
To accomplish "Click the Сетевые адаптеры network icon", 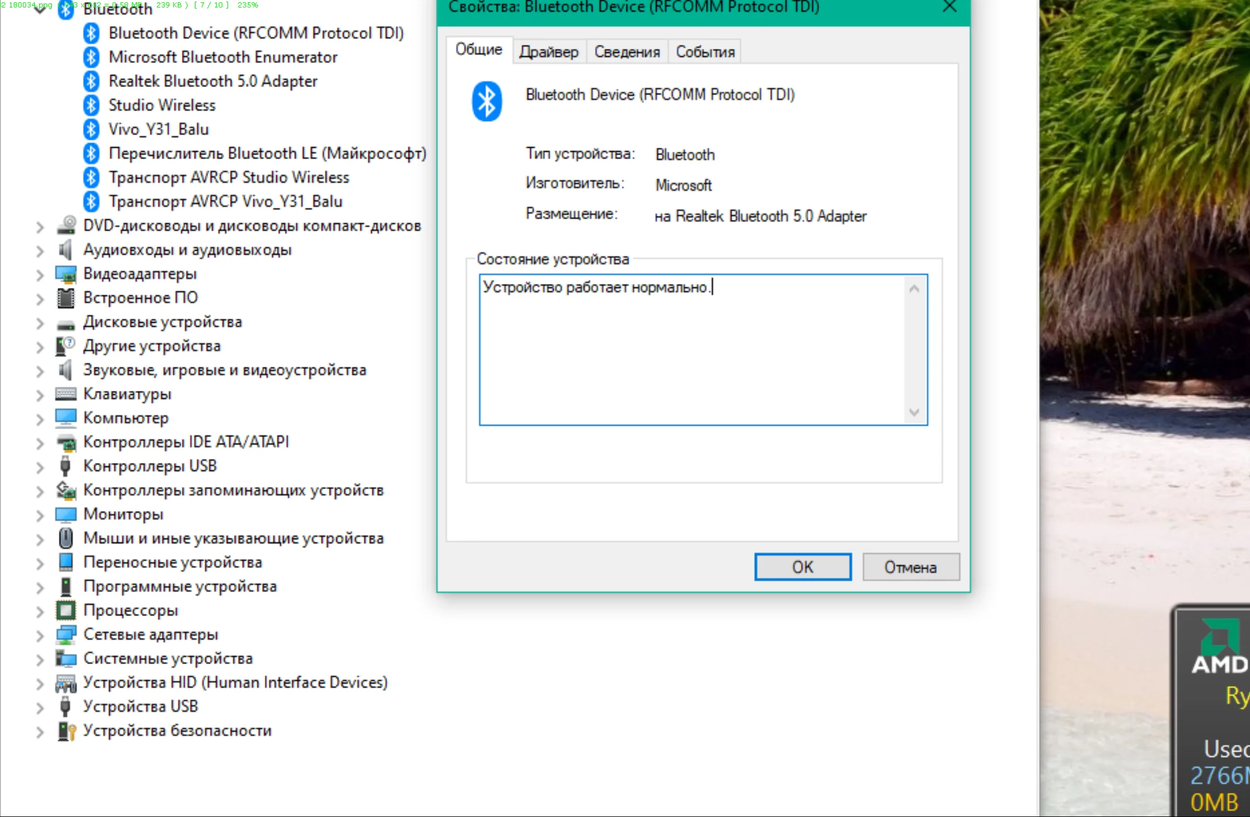I will [66, 635].
